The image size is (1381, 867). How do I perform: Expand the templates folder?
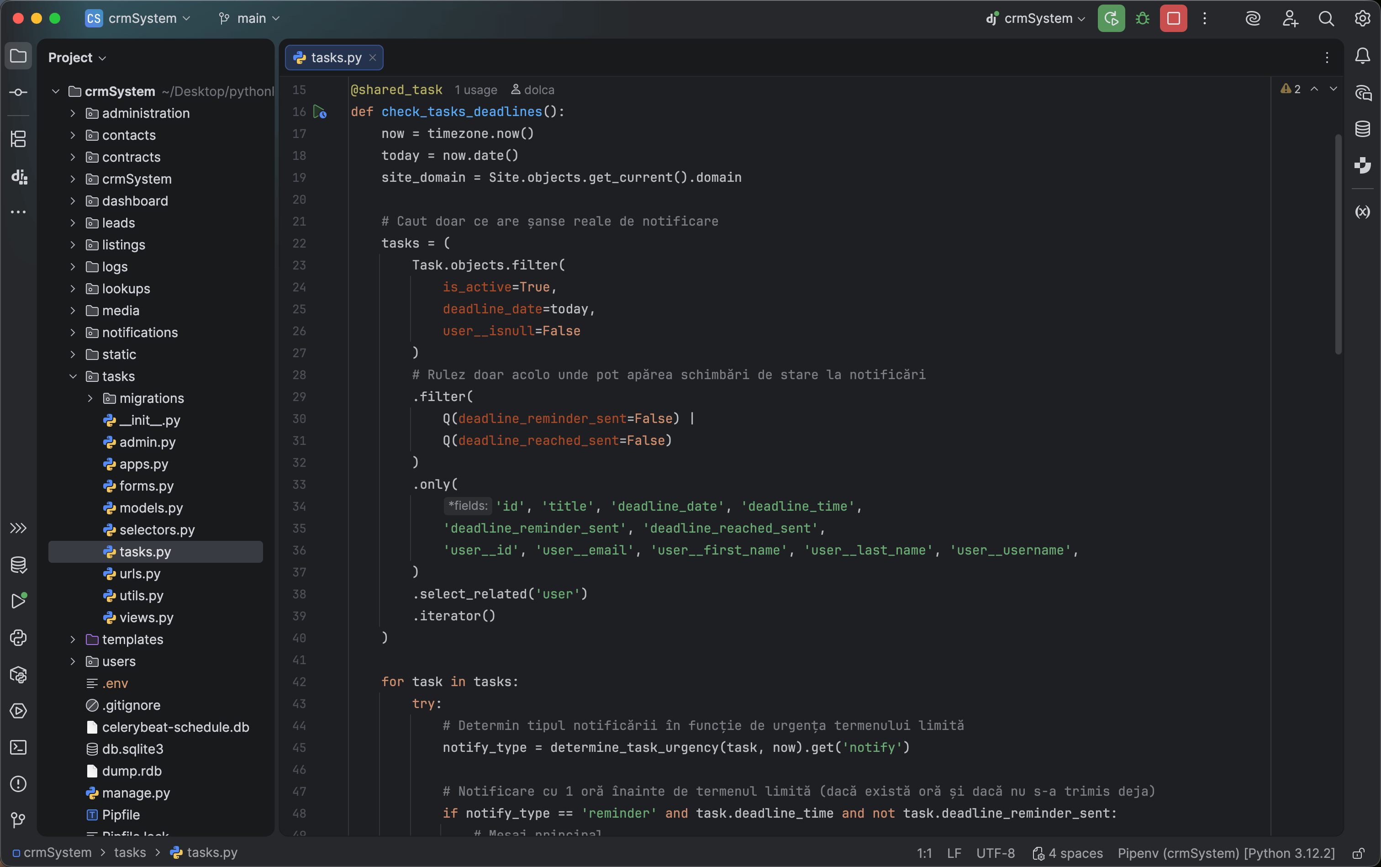coord(73,640)
